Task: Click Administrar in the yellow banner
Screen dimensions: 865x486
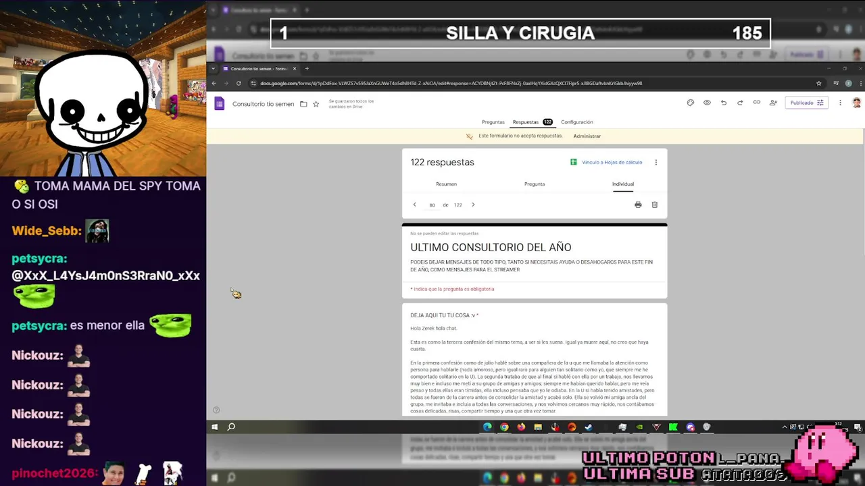Action: pos(587,136)
